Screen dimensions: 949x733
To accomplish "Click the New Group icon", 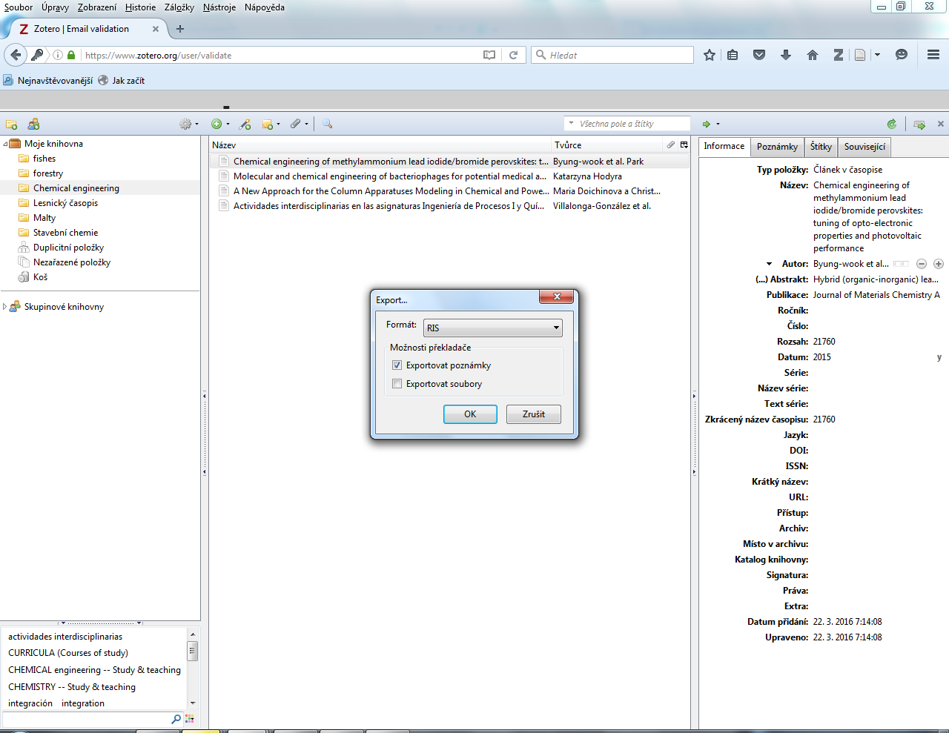I will 33,125.
